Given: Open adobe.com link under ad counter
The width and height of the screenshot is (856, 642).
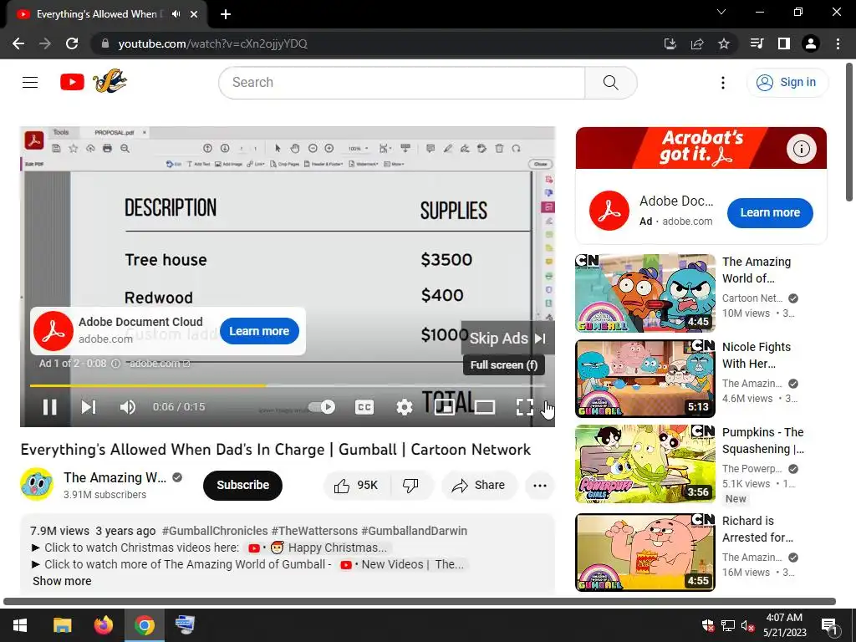Looking at the screenshot, I should click(159, 364).
